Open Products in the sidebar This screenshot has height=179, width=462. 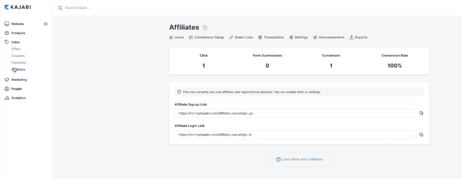[18, 33]
